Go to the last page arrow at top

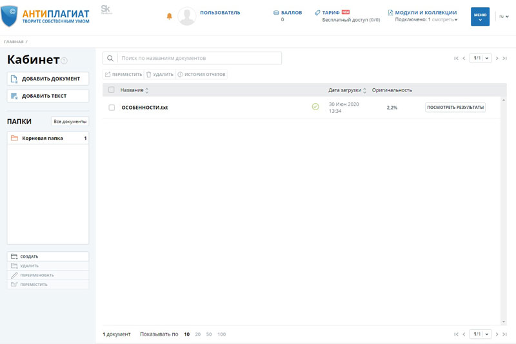point(505,58)
